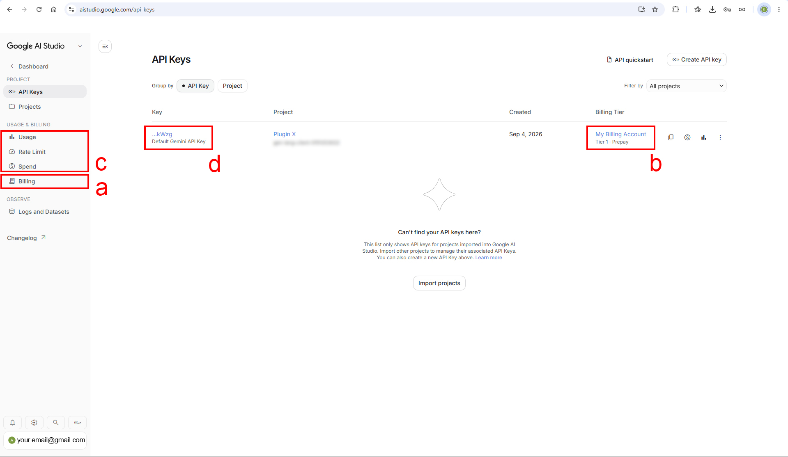The height and width of the screenshot is (457, 788).
Task: Click the Sep 4, 2026 created date
Action: 526,134
